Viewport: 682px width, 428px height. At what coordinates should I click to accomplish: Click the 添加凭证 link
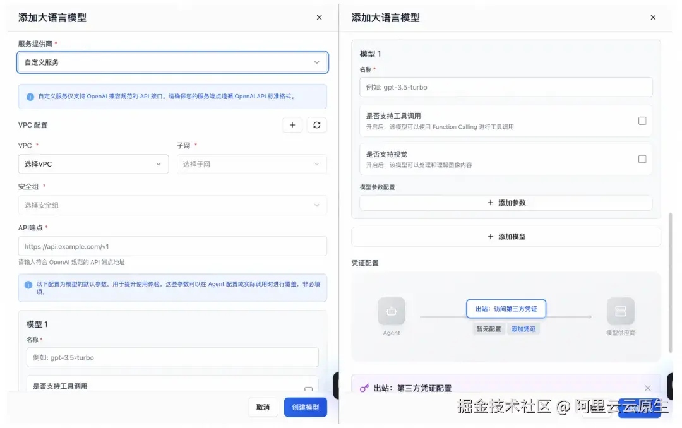click(x=523, y=329)
